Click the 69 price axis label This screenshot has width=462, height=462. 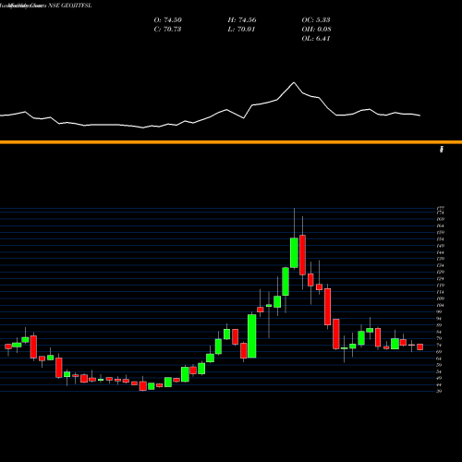[439, 352]
